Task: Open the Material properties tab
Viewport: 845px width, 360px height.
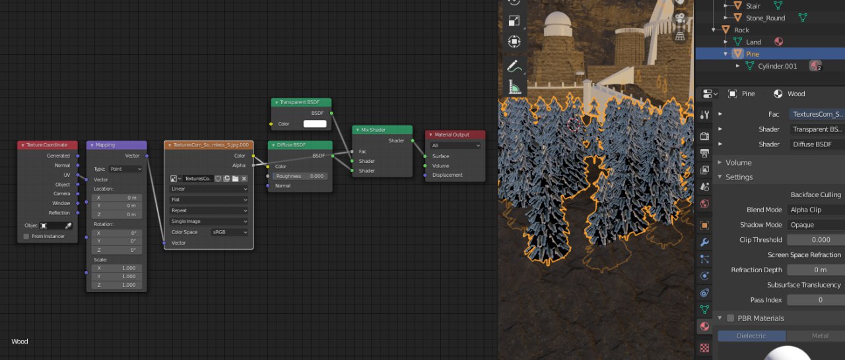Action: pos(705,326)
